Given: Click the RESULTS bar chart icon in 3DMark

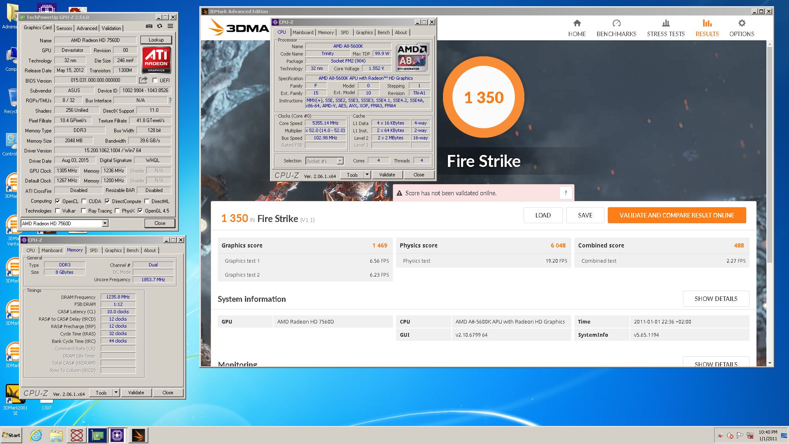Looking at the screenshot, I should click(x=707, y=23).
